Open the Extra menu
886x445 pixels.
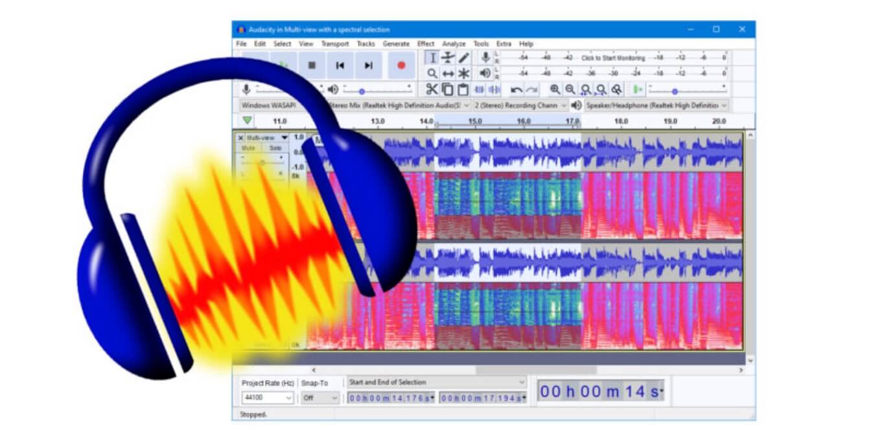pos(504,44)
